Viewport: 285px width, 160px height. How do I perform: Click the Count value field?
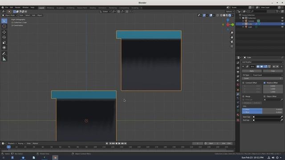coord(262,78)
